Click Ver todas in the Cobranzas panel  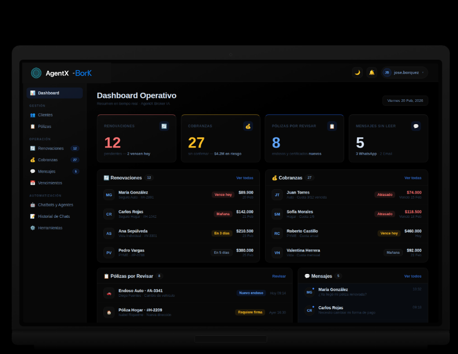point(413,178)
